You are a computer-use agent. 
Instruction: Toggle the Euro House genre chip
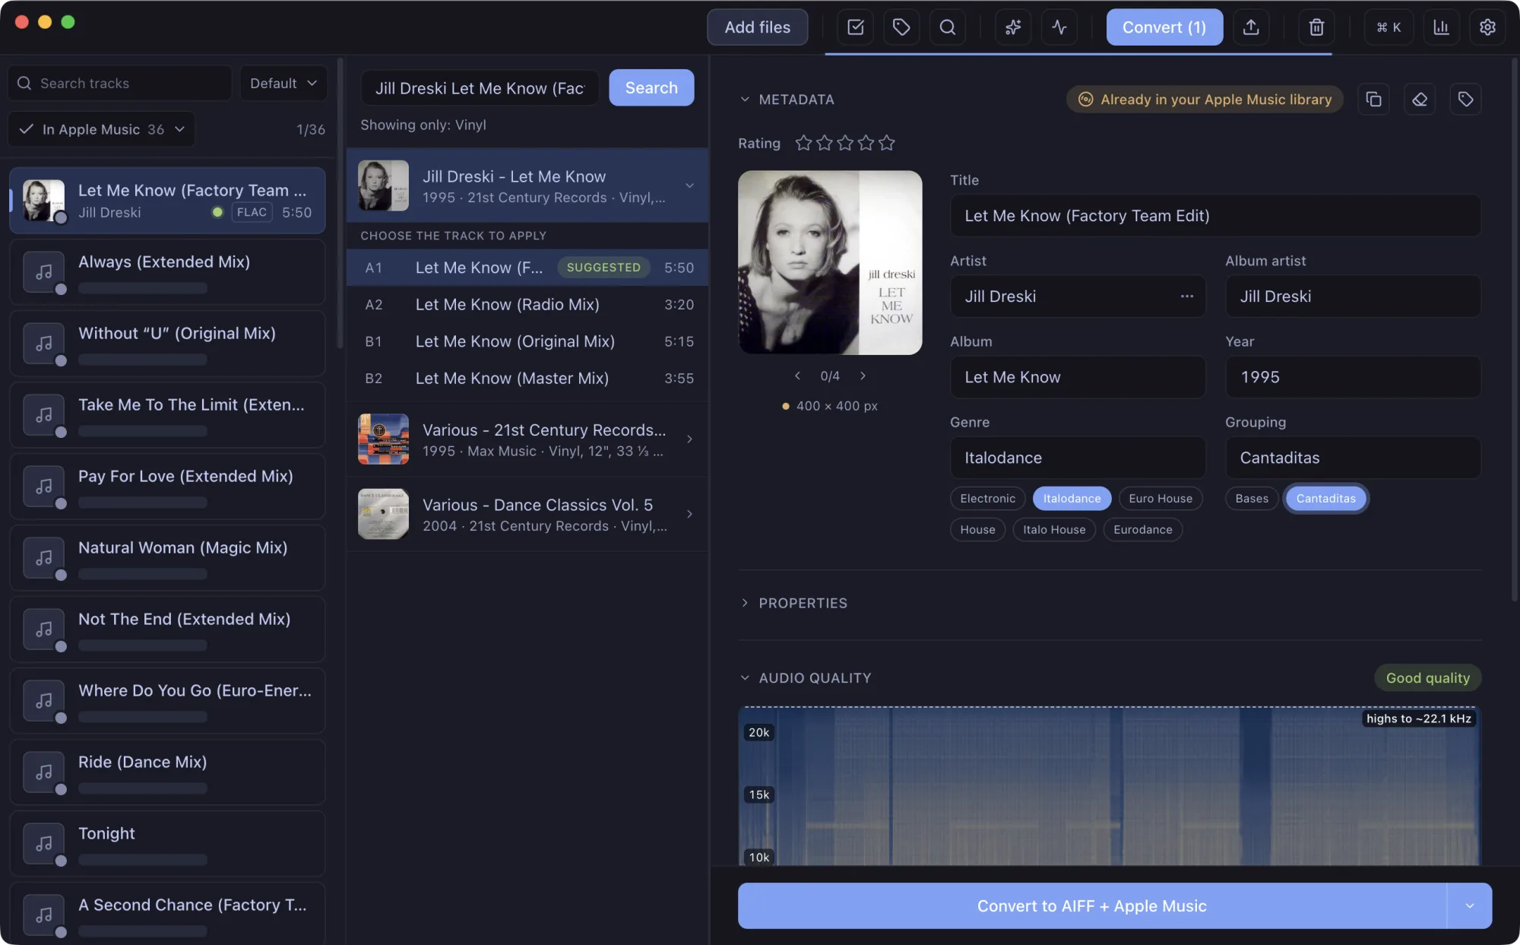(1161, 499)
